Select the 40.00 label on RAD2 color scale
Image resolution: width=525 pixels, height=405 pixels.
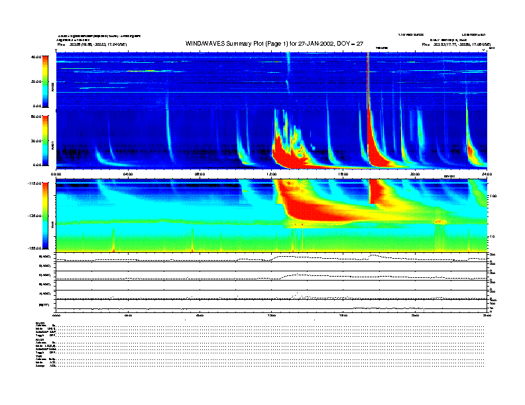point(36,57)
